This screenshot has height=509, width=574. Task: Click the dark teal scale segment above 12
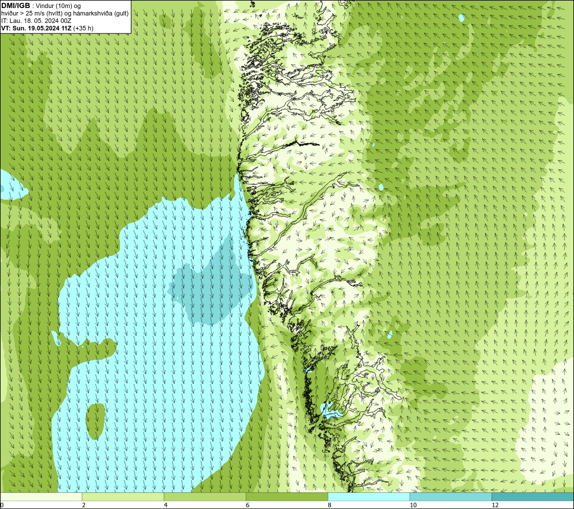pyautogui.click(x=533, y=496)
